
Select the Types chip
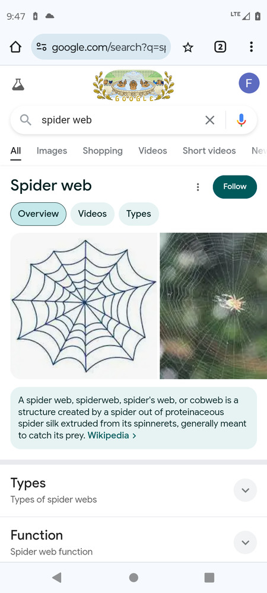pyautogui.click(x=138, y=213)
